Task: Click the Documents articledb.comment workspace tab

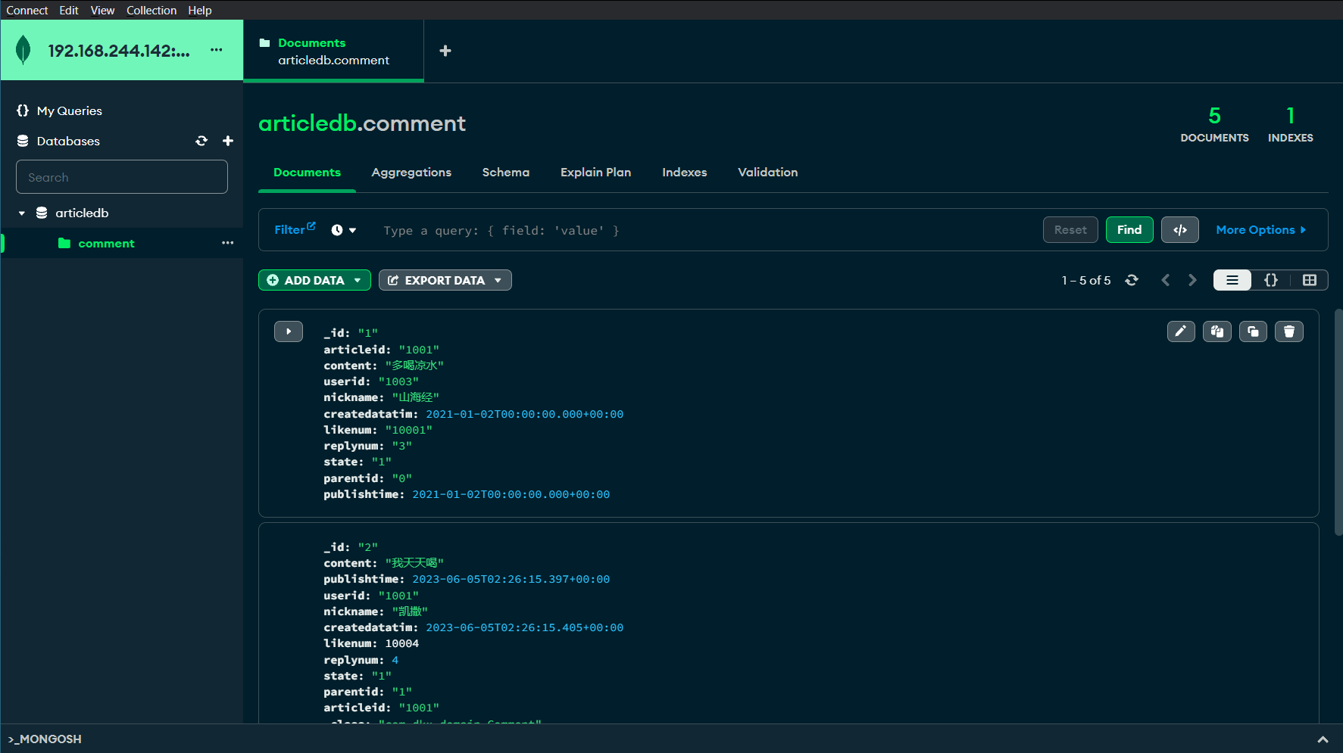Action: (x=333, y=51)
